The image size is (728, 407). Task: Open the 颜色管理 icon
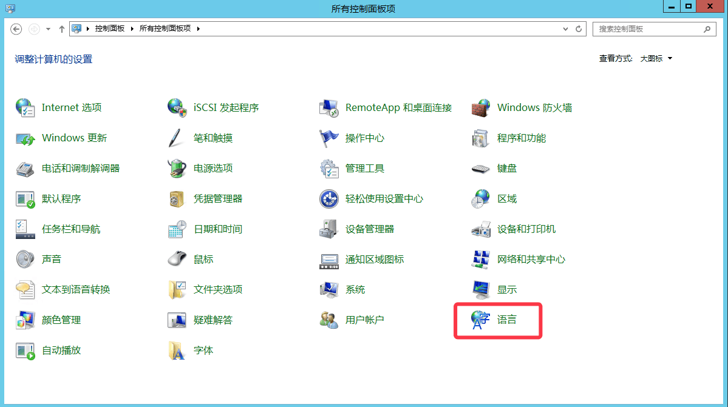click(25, 320)
